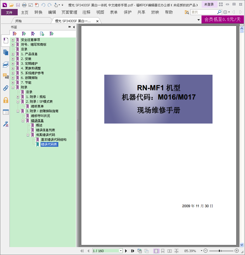Select the 错误信息列表 bookmark
The width and height of the screenshot is (245, 255).
tap(46, 130)
